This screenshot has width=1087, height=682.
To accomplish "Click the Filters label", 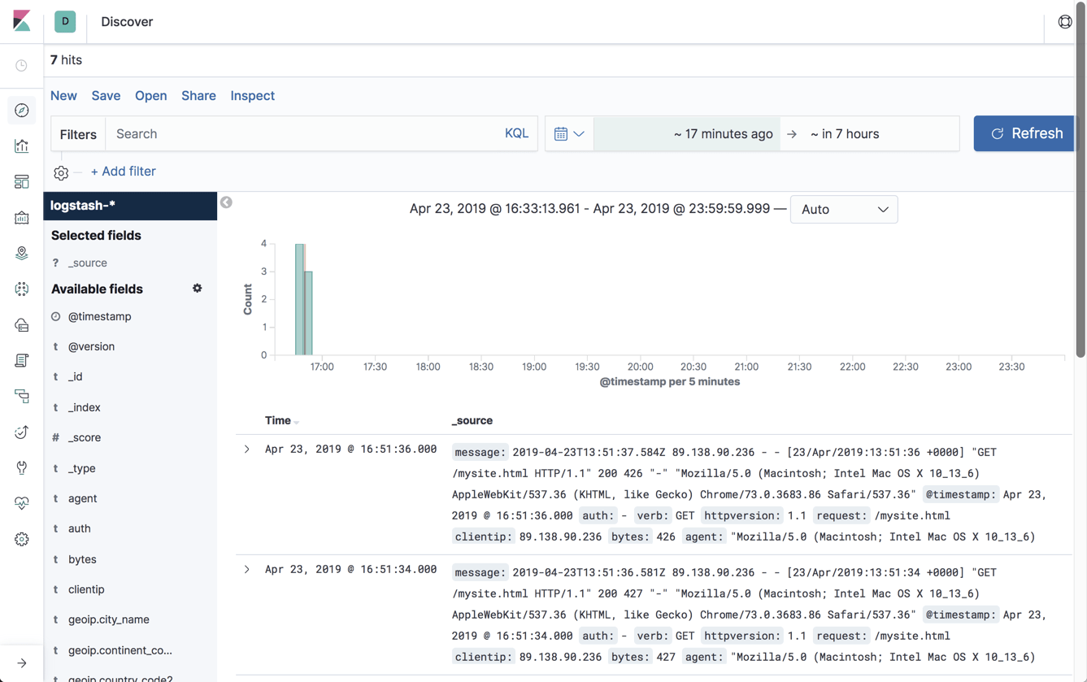I will tap(78, 135).
